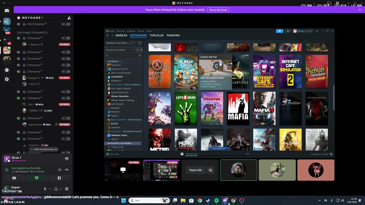Open the advanced filter options icon
Viewport: 365px width, 205px height.
tap(140, 56)
